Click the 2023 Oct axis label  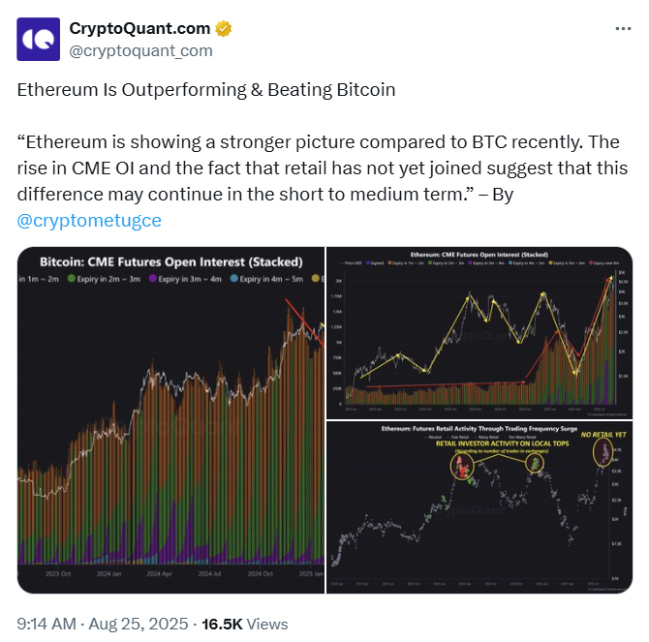coord(58,574)
